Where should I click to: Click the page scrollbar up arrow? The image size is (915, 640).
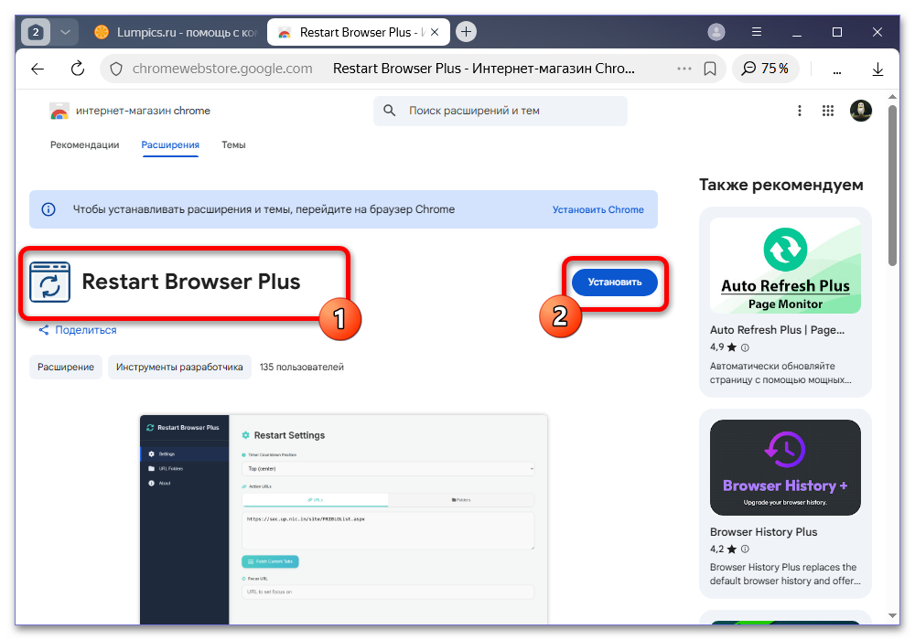tap(892, 97)
